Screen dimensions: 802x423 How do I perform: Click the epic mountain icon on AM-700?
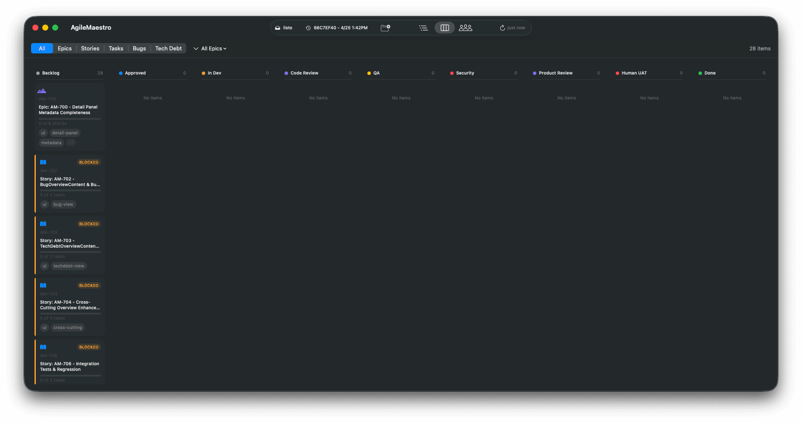(x=42, y=91)
